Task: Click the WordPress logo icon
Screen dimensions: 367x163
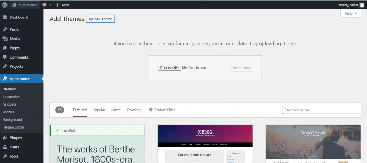Action: tap(5, 5)
